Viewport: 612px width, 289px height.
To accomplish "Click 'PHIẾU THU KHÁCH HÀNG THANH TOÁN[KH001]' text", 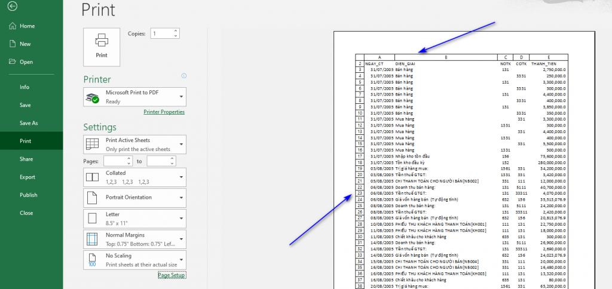I will [440, 225].
